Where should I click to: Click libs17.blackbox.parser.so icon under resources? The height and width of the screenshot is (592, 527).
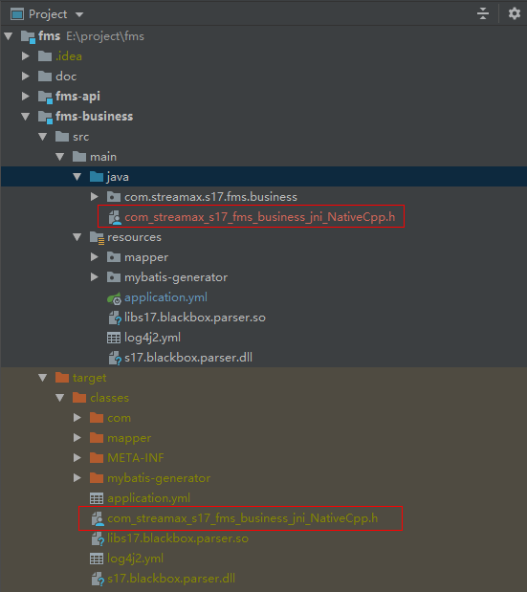point(115,318)
